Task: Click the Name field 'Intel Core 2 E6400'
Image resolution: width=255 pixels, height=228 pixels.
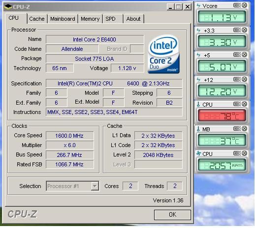Action: coord(95,39)
